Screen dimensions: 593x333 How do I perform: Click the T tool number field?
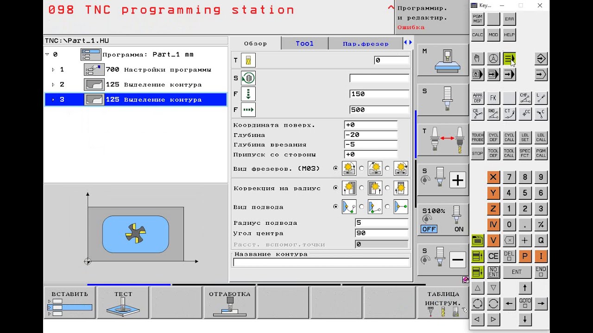(391, 60)
